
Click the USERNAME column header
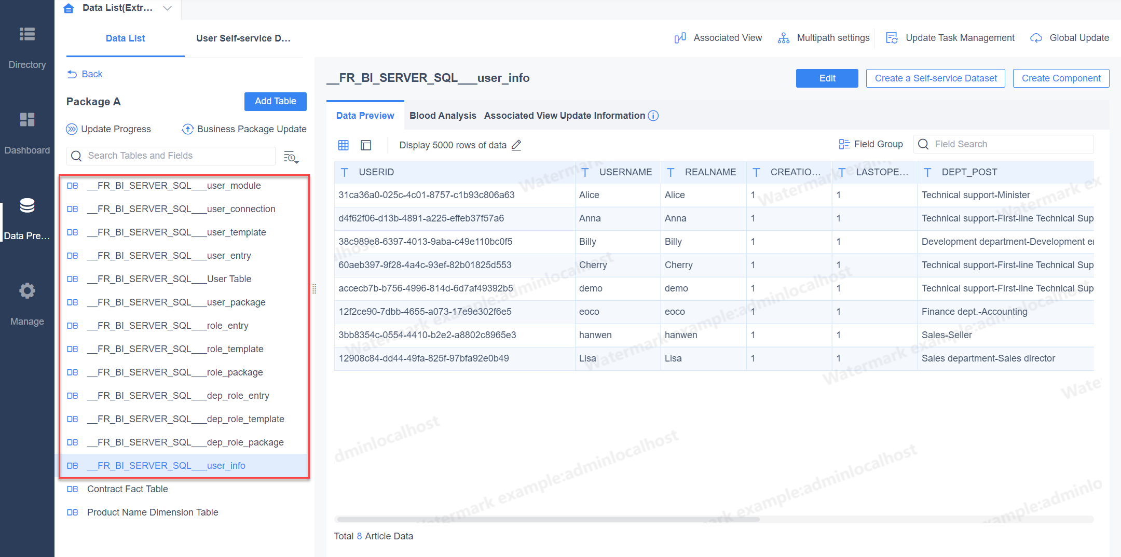point(618,172)
